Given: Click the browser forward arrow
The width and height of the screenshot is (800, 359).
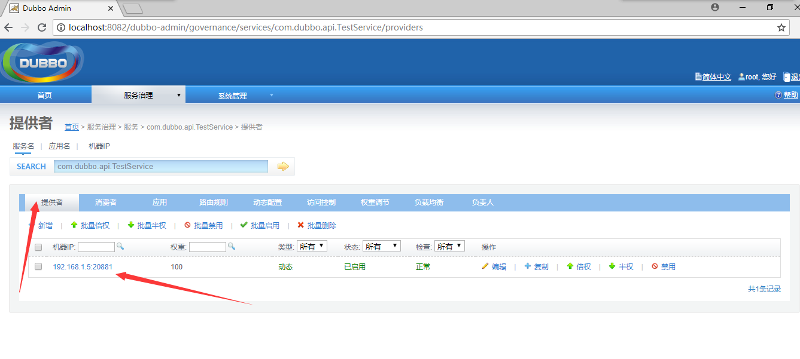Looking at the screenshot, I should 25,27.
